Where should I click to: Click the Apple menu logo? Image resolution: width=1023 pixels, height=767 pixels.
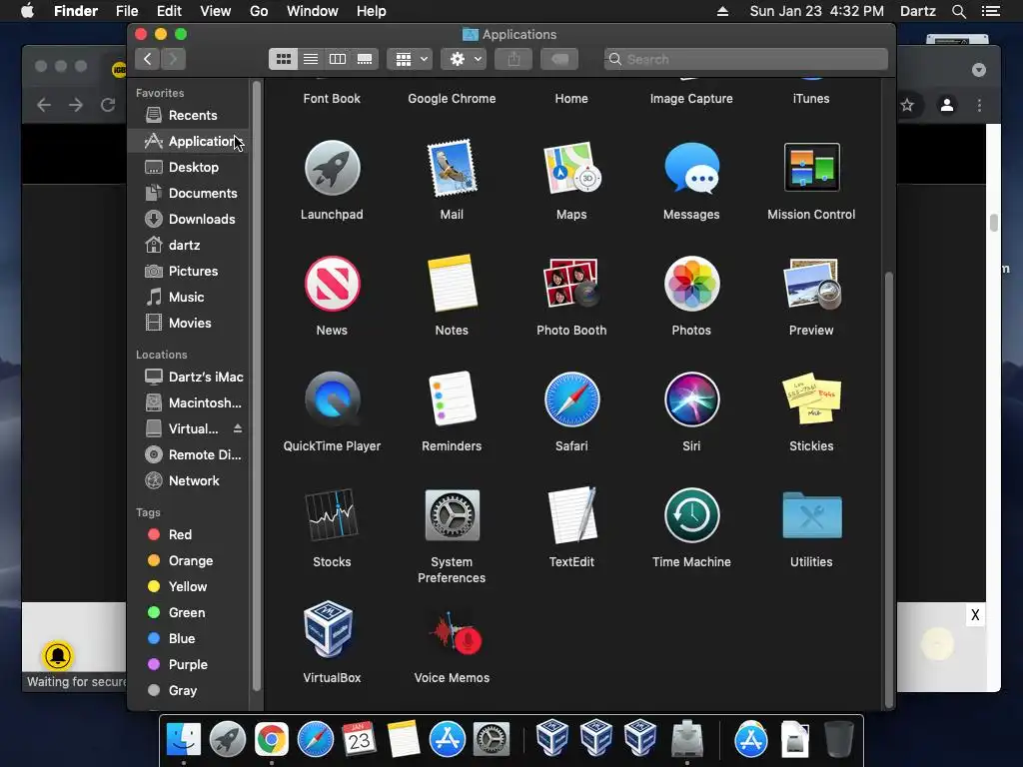tap(27, 11)
